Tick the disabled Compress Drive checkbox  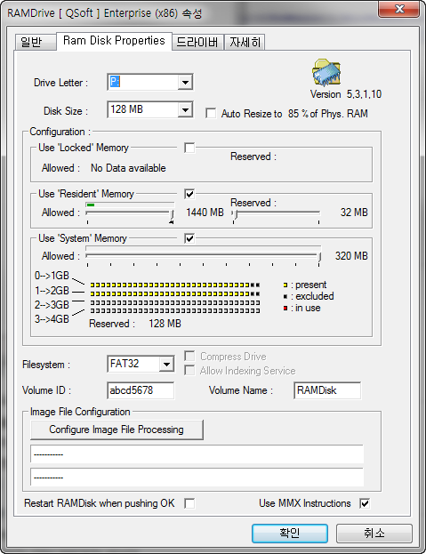click(x=189, y=356)
